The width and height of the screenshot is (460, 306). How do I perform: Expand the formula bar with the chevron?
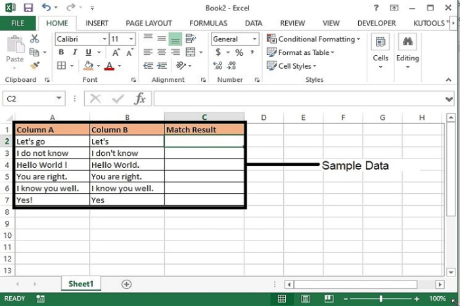[x=449, y=100]
